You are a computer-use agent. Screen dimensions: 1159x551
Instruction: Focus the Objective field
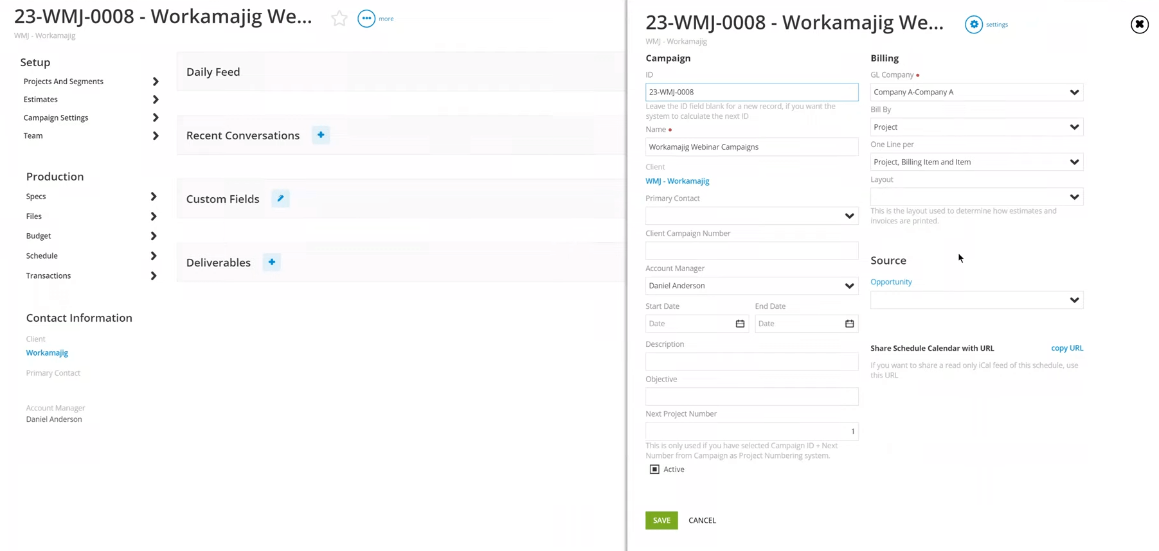751,396
